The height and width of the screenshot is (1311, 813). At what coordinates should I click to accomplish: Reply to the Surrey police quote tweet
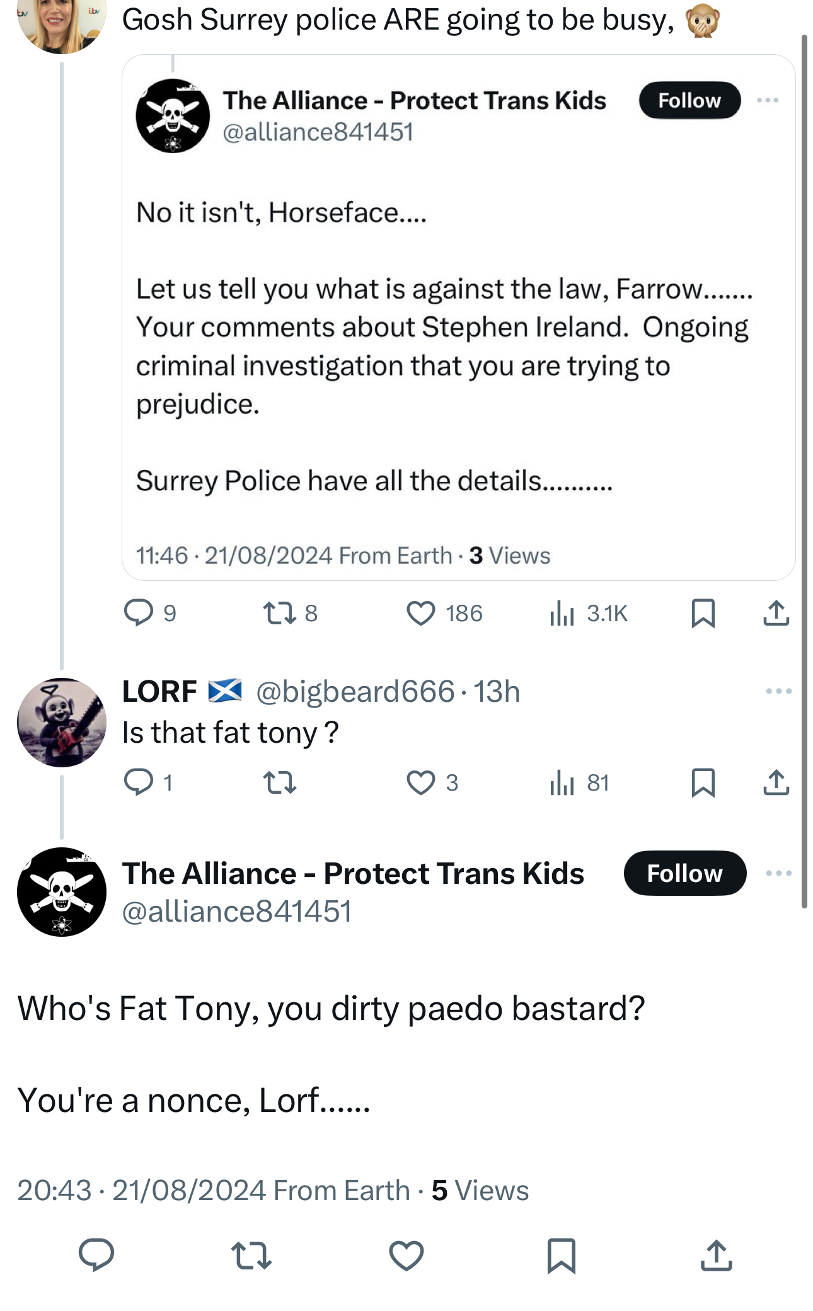click(139, 613)
